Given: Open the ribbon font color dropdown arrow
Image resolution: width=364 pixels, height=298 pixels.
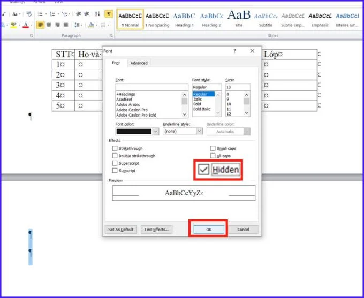Looking at the screenshot, I should click(32, 25).
